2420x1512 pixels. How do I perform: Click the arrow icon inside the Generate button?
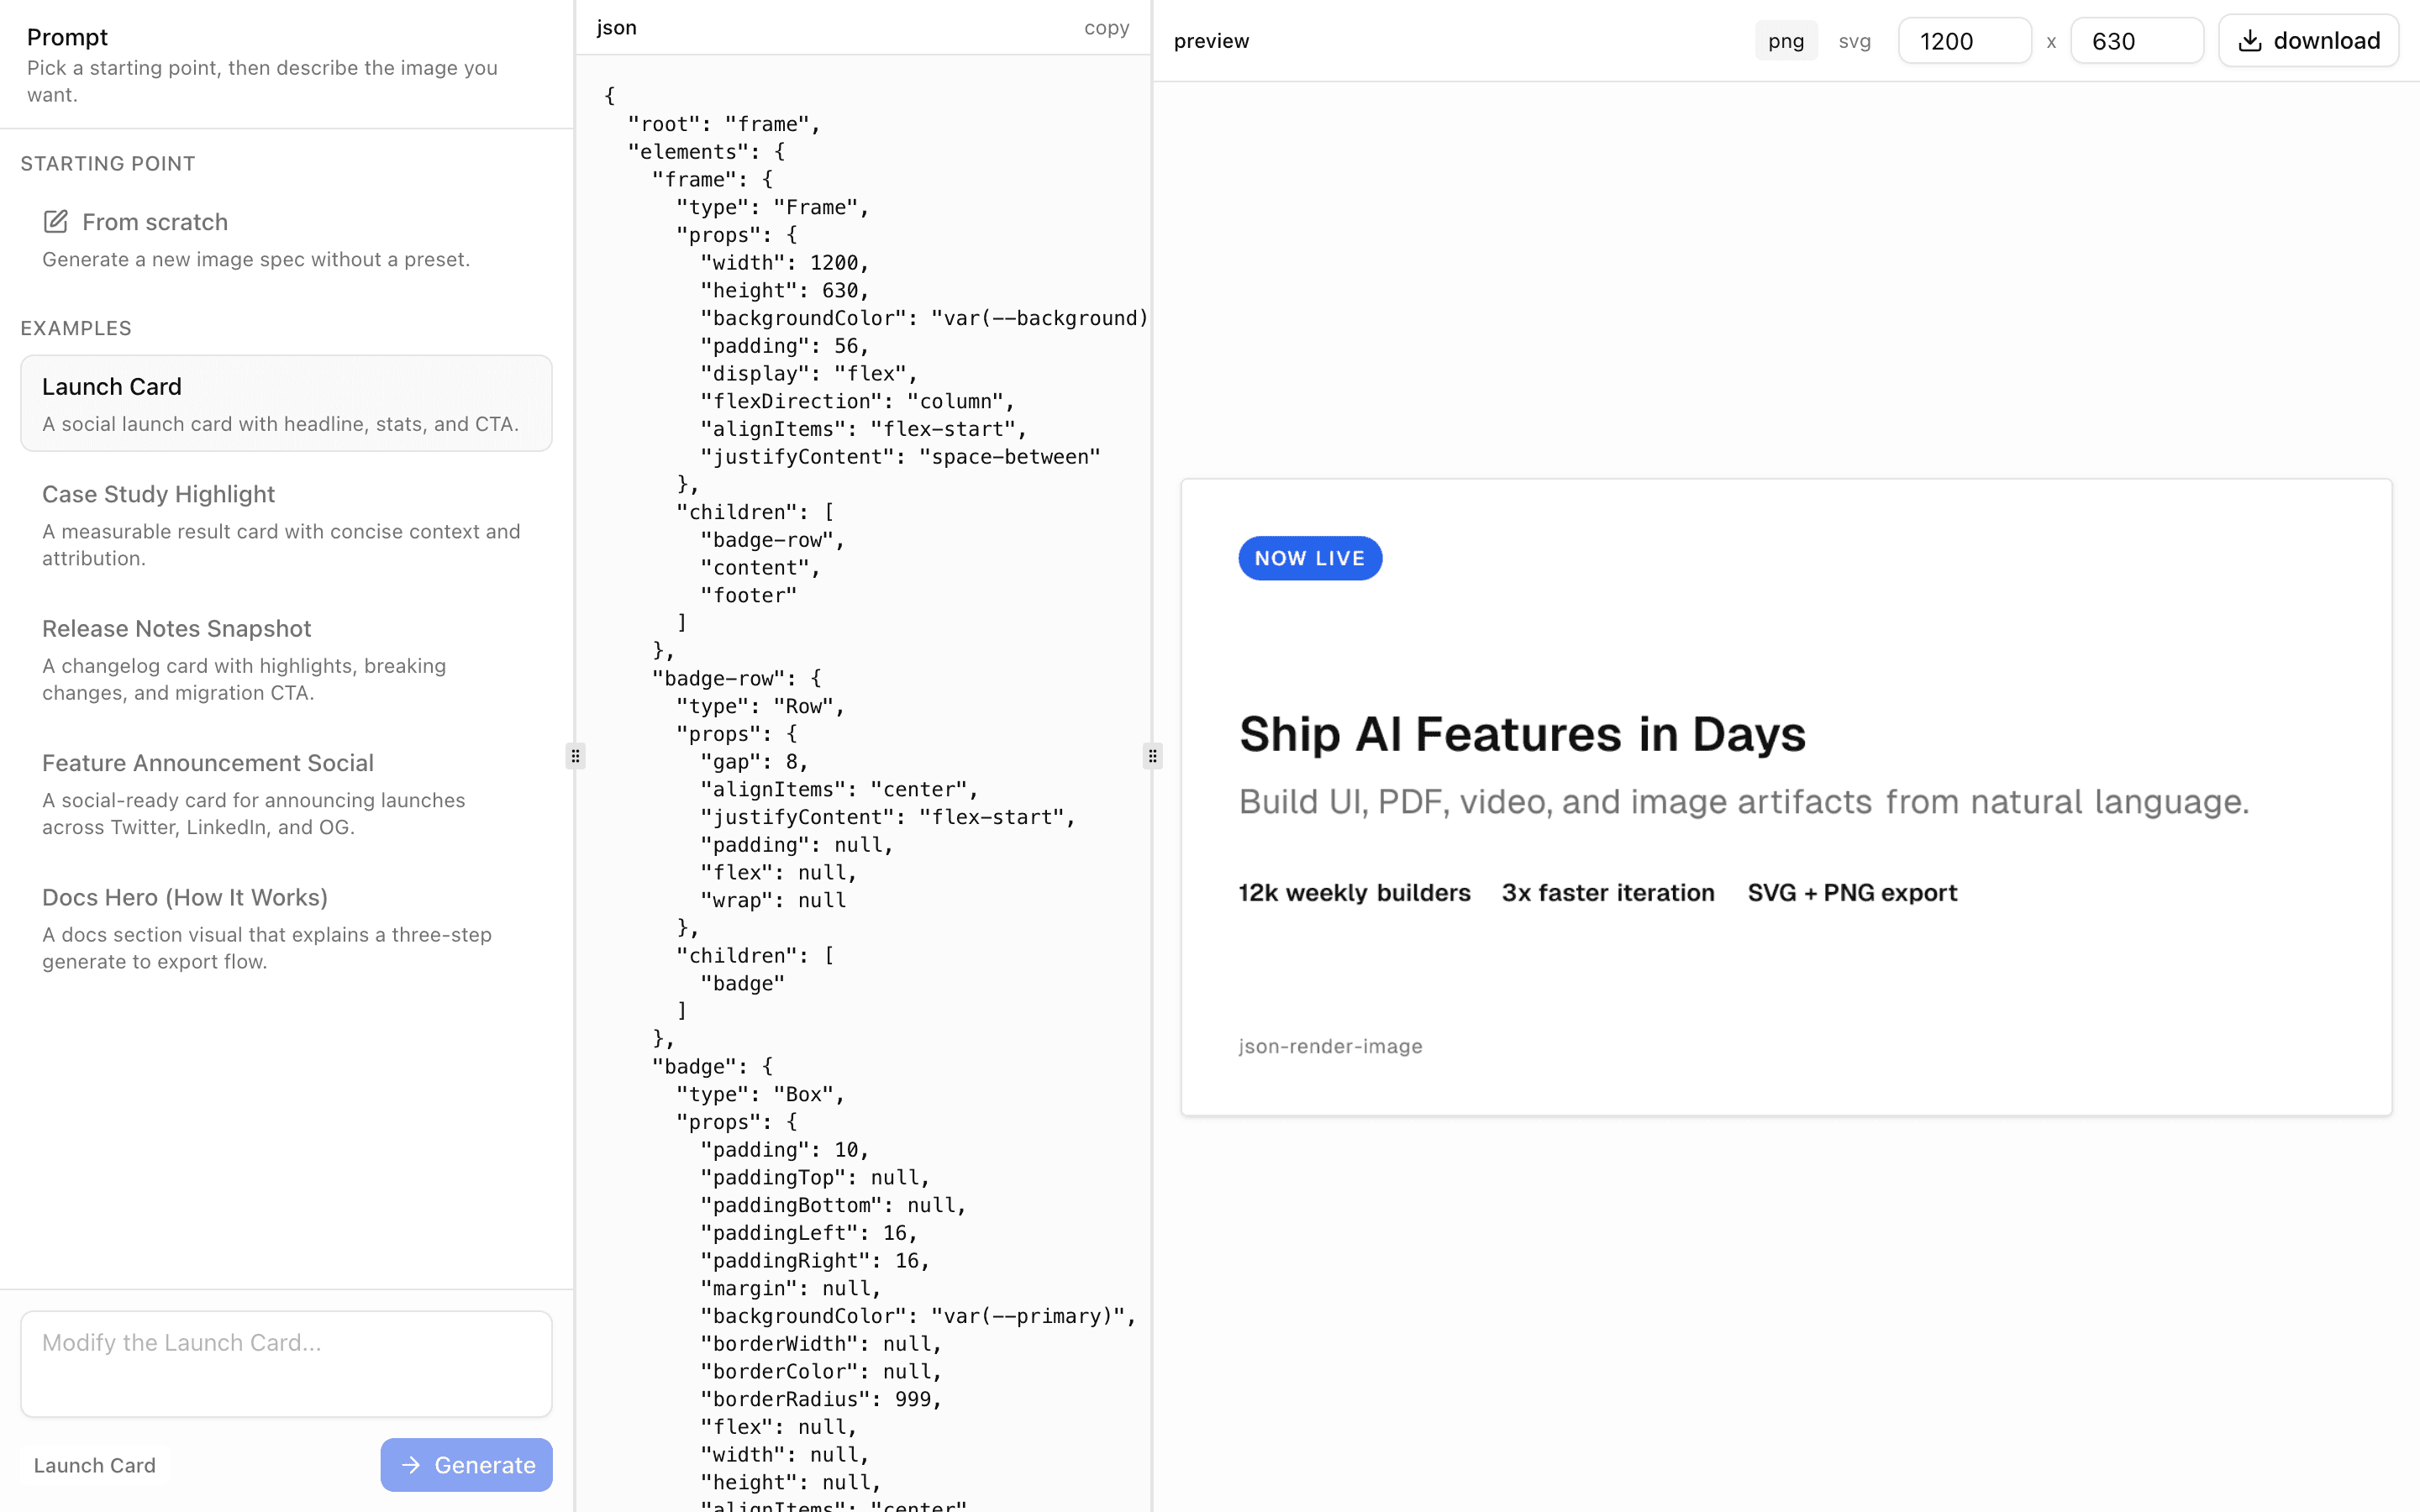(411, 1464)
